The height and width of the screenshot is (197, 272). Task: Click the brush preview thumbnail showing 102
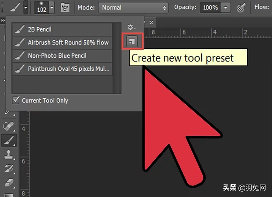(x=42, y=8)
